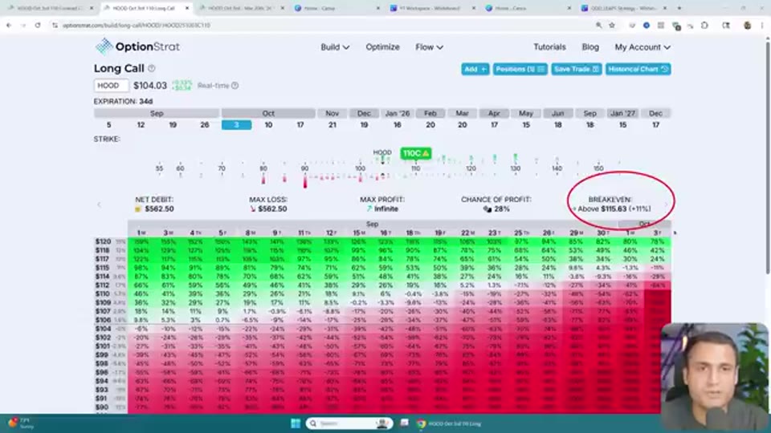Select the Sep 5 expiration date

(x=108, y=125)
